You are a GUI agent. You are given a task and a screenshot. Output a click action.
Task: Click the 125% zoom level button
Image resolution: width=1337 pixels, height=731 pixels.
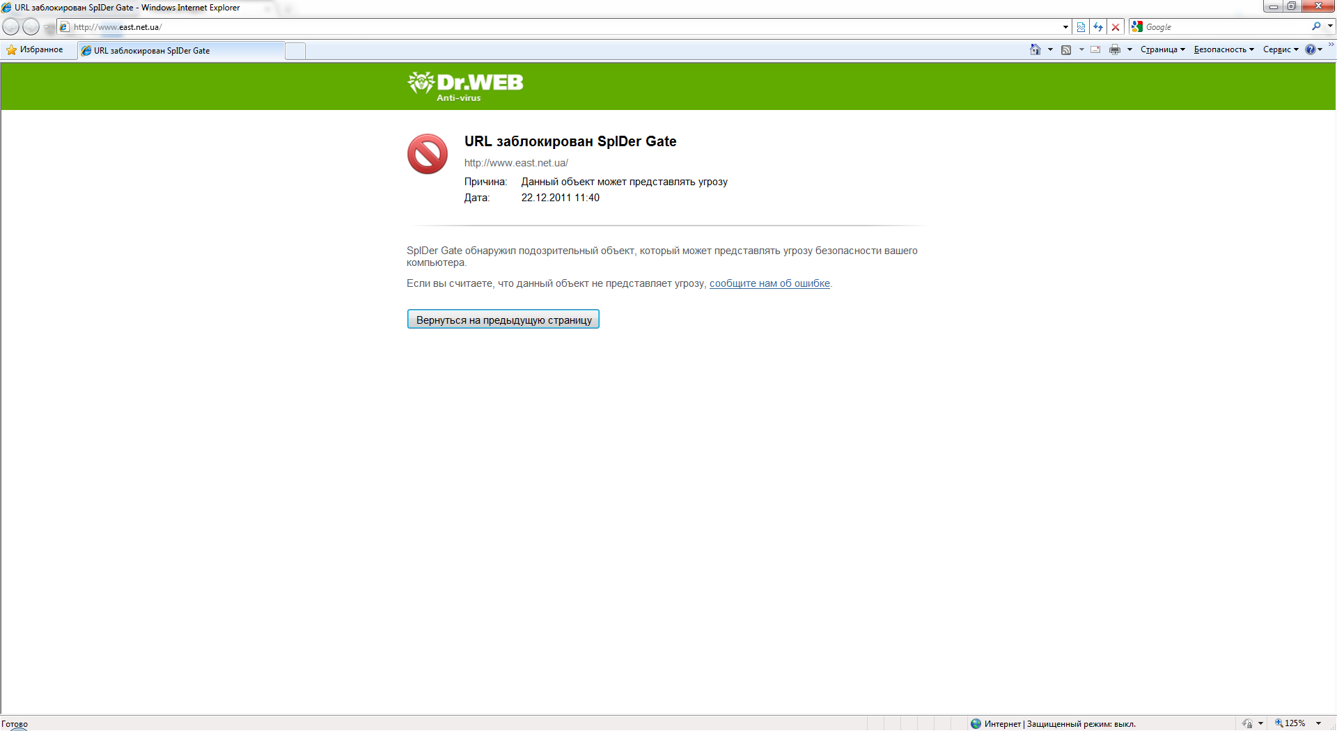coord(1290,723)
